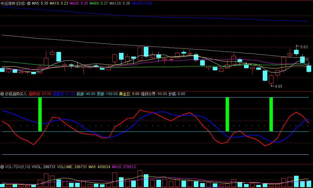Viewport: 313px width, 188px height.
Task: Select the yellow MA10: 5.23 label
Action: [x=59, y=3]
